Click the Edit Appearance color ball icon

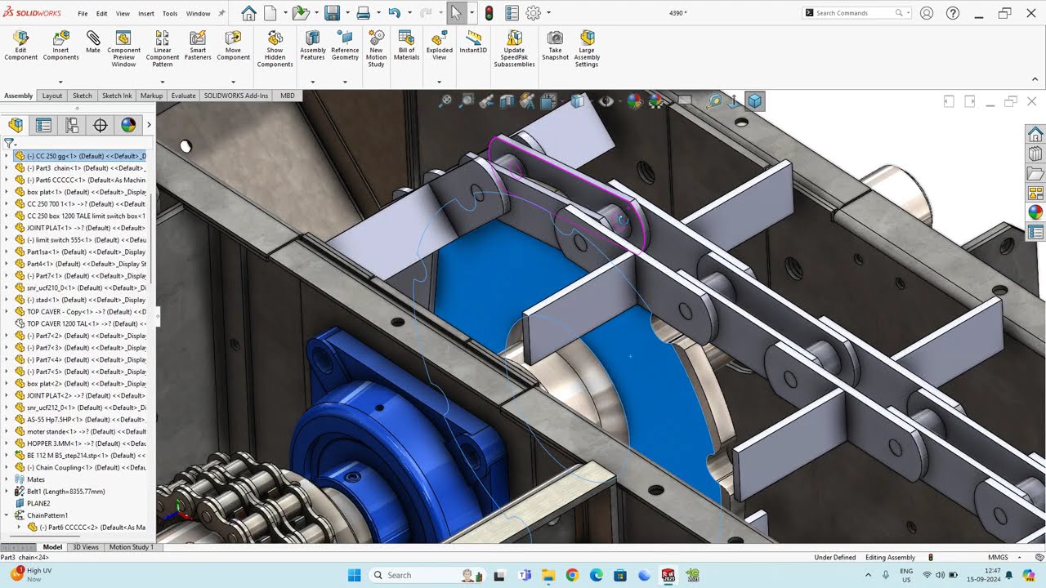coord(635,101)
